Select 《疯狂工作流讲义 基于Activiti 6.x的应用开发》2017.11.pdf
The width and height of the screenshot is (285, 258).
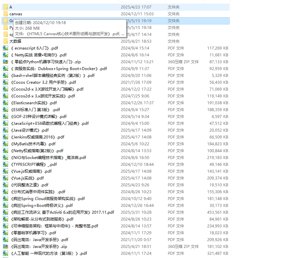pyautogui.click(x=63, y=212)
